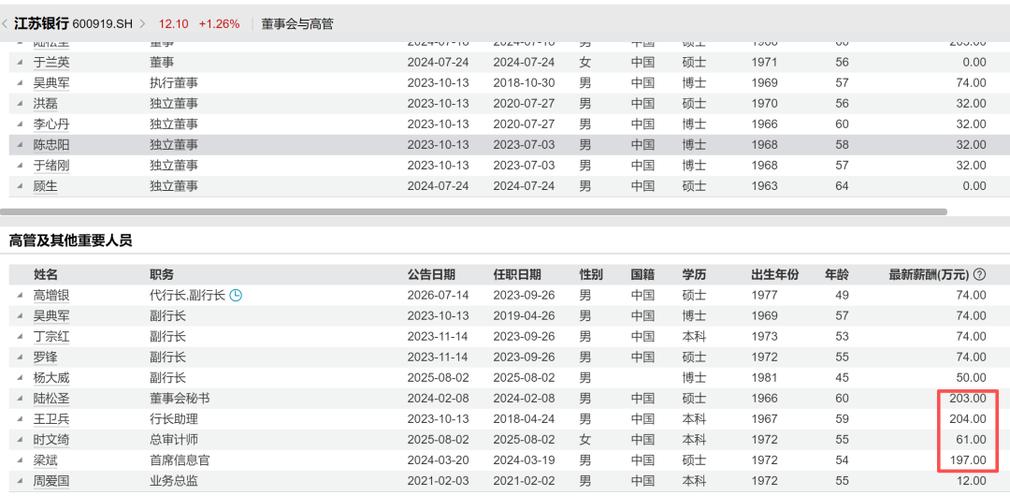
Task: Click the 总审计师 position cell
Action: 174,440
